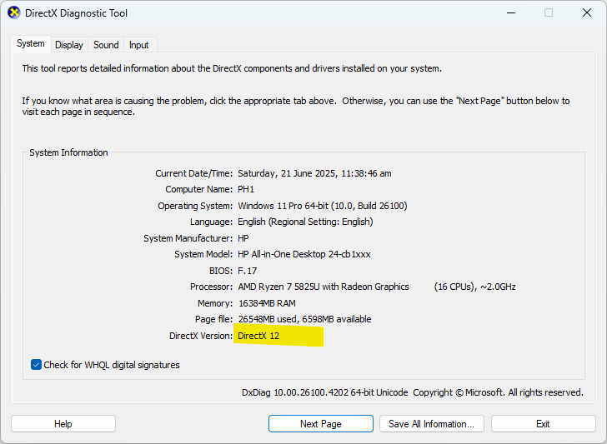Click the System Information group label

(x=68, y=152)
